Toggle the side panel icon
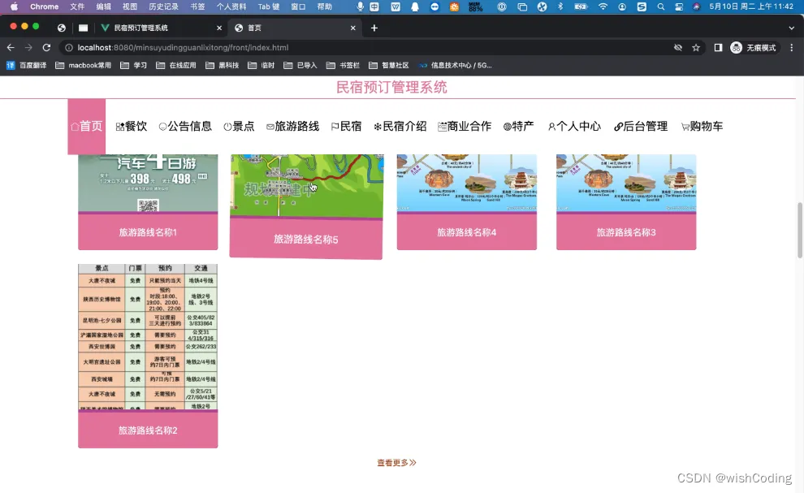804x493 pixels. coord(718,48)
